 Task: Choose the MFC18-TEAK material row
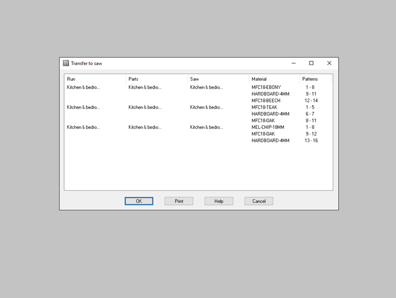click(x=264, y=107)
